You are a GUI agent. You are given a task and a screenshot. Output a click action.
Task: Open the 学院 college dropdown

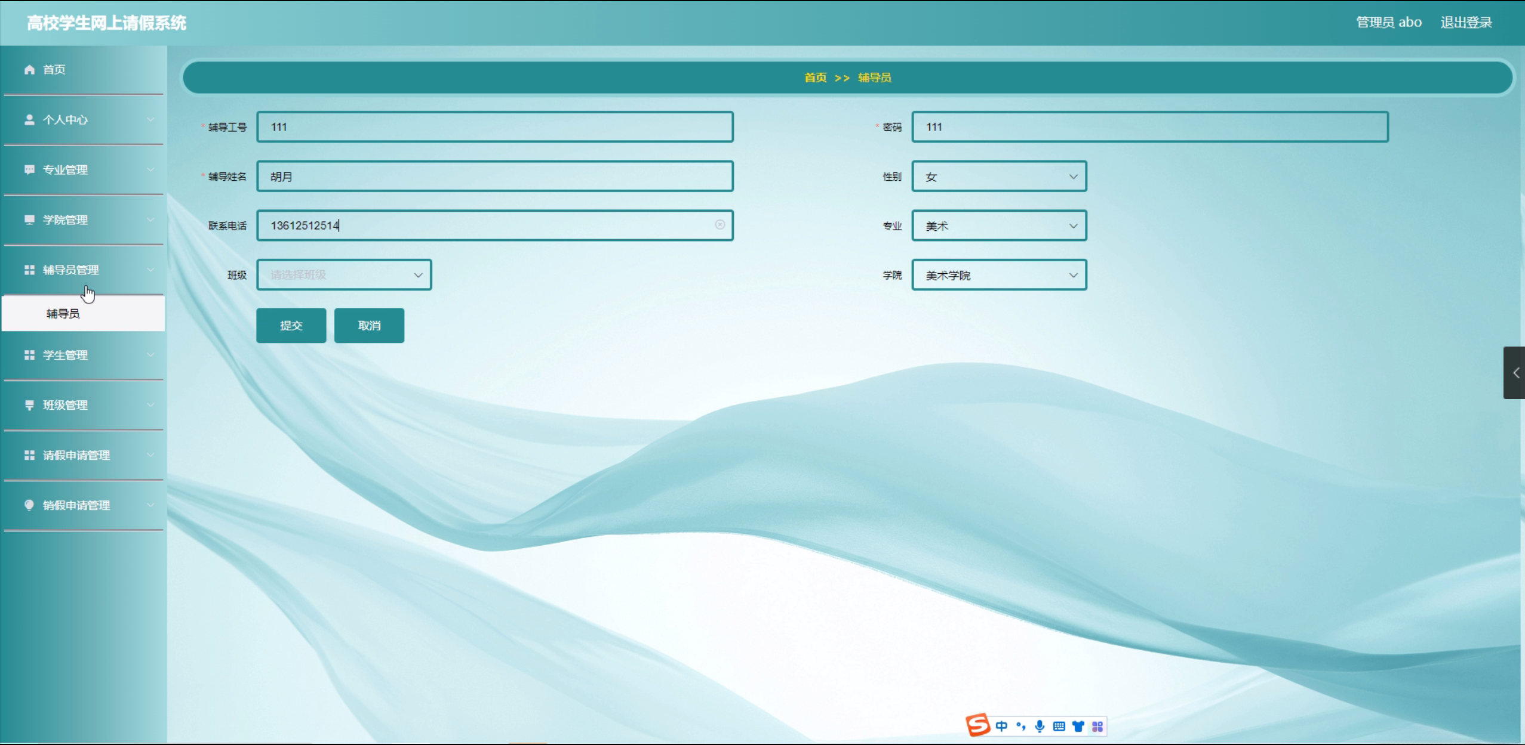999,275
